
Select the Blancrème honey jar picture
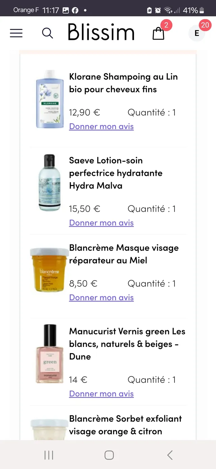(x=49, y=269)
